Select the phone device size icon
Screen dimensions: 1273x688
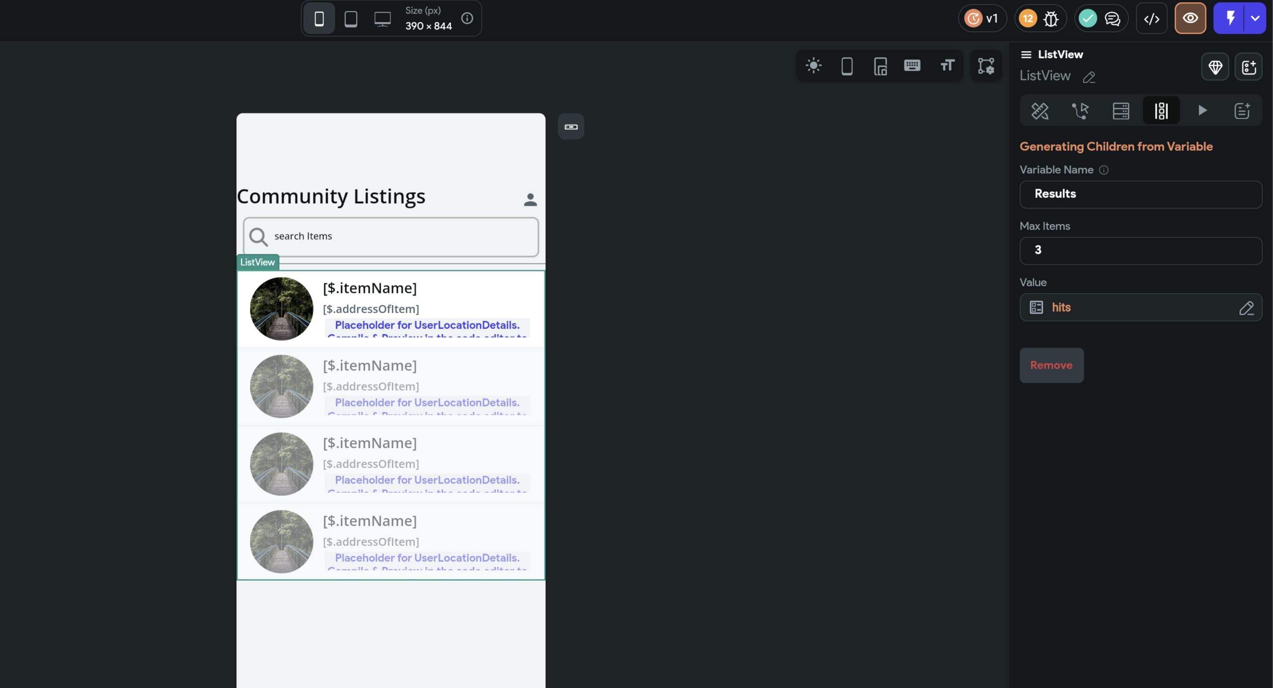(x=319, y=19)
